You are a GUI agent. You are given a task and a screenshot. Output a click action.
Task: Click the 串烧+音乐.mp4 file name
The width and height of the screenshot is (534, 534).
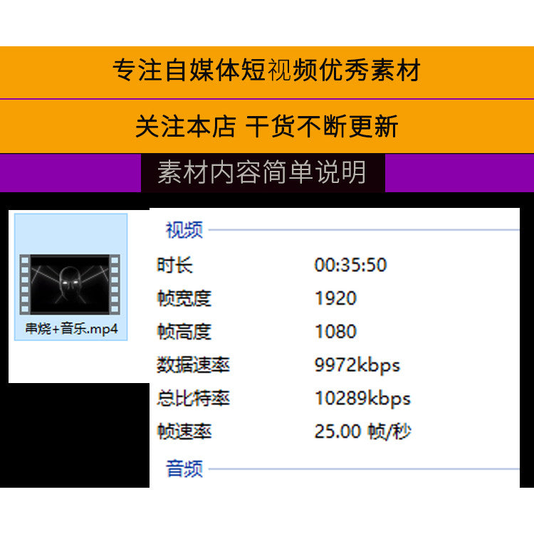click(71, 329)
